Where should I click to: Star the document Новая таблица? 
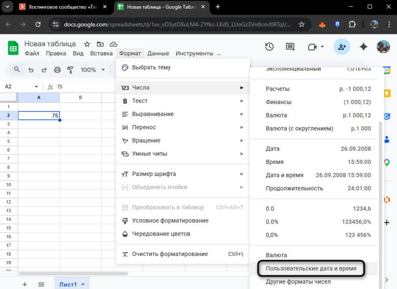coord(87,44)
